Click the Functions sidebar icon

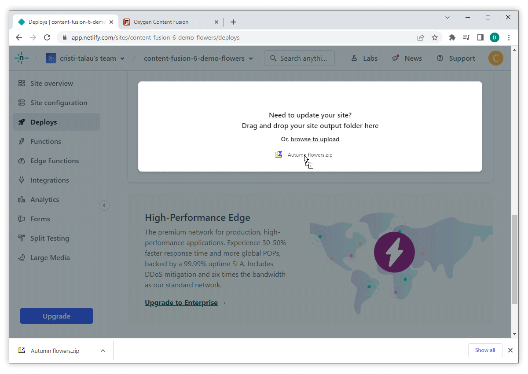pos(22,141)
